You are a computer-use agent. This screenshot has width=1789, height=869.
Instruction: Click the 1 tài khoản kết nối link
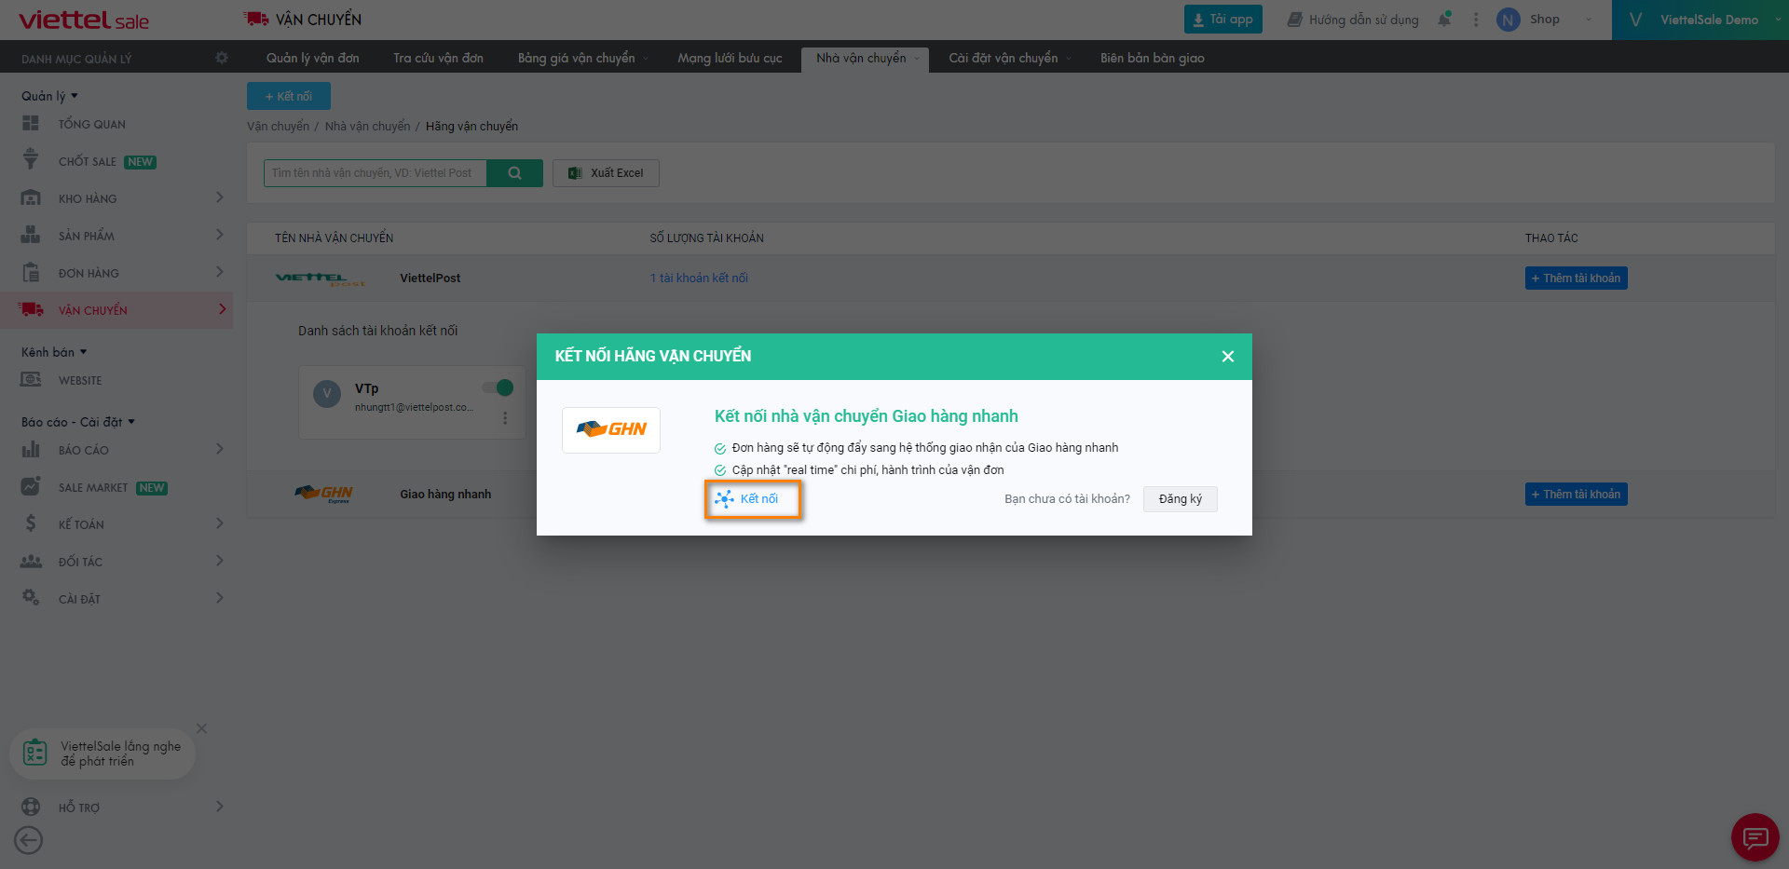pyautogui.click(x=699, y=278)
